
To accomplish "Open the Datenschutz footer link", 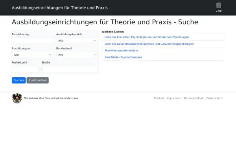I will point(214,98).
